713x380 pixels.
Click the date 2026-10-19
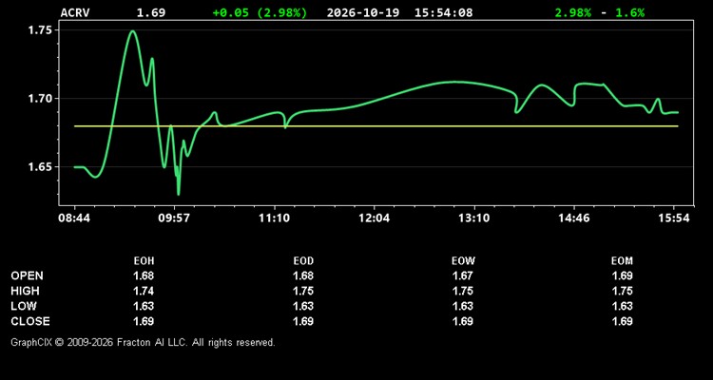pyautogui.click(x=363, y=12)
